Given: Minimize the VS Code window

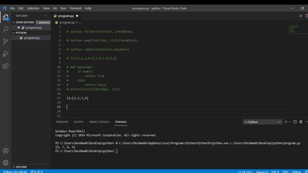Looking at the screenshot, I should tap(292, 8).
